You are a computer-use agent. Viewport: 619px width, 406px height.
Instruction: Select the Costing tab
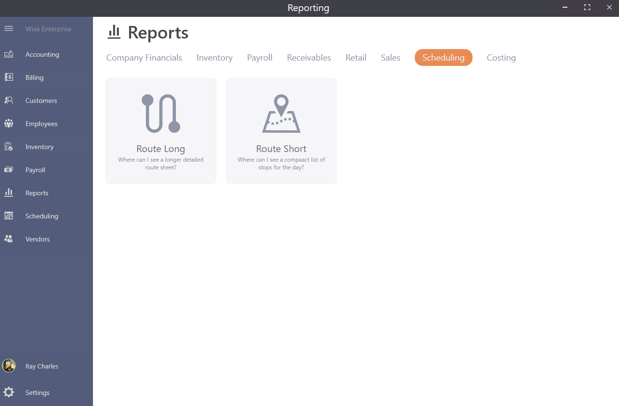[x=501, y=58]
